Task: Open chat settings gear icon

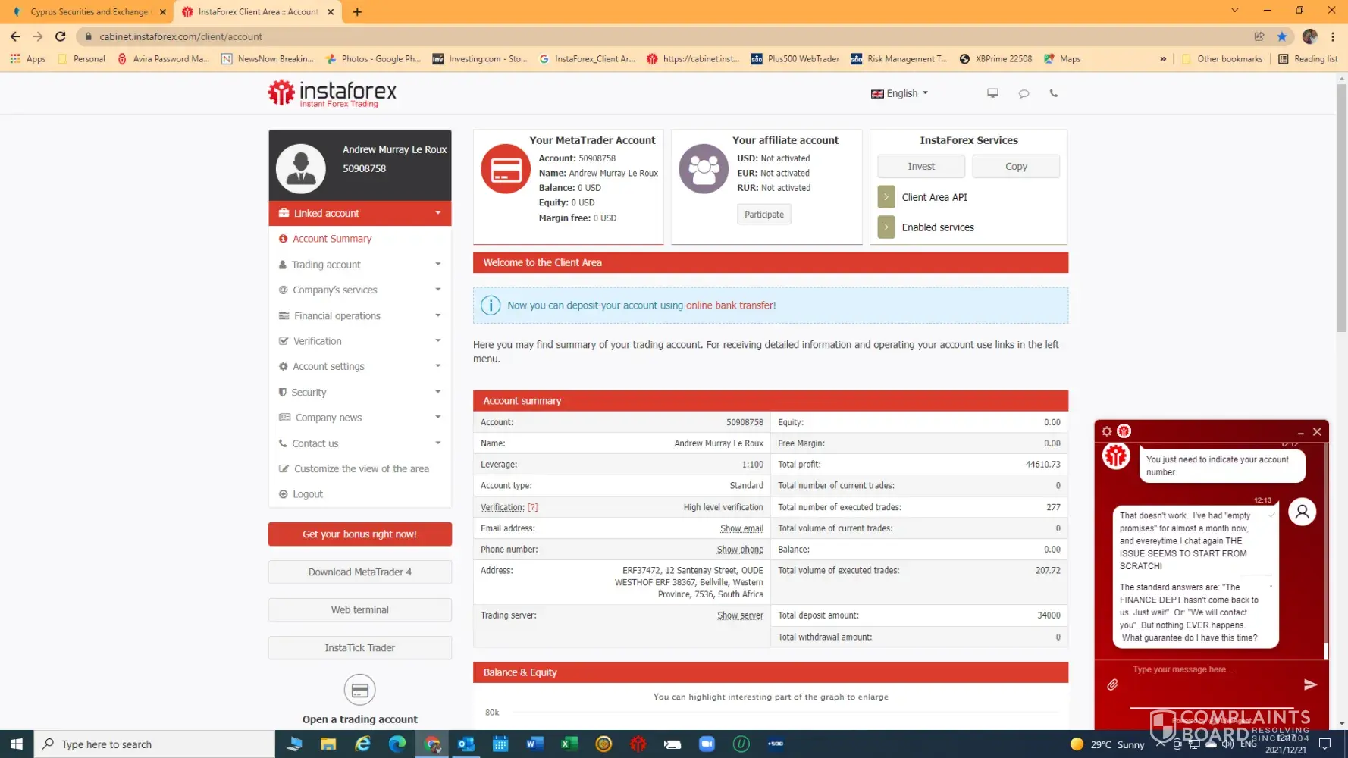Action: [1107, 431]
